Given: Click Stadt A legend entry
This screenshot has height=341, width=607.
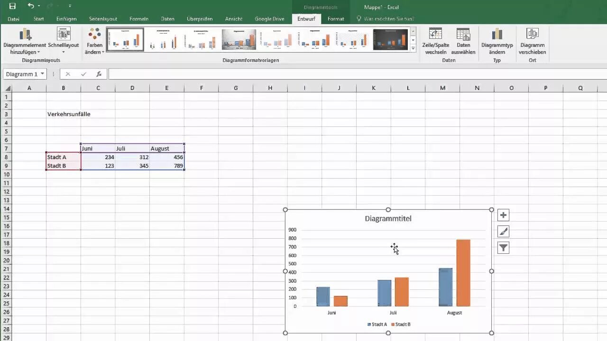Looking at the screenshot, I should pos(377,324).
